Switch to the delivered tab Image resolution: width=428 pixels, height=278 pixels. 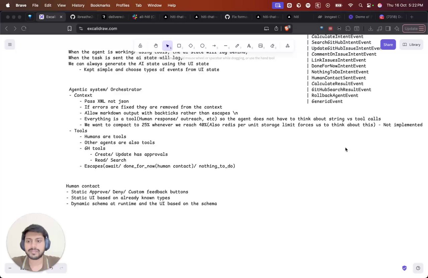(113, 17)
